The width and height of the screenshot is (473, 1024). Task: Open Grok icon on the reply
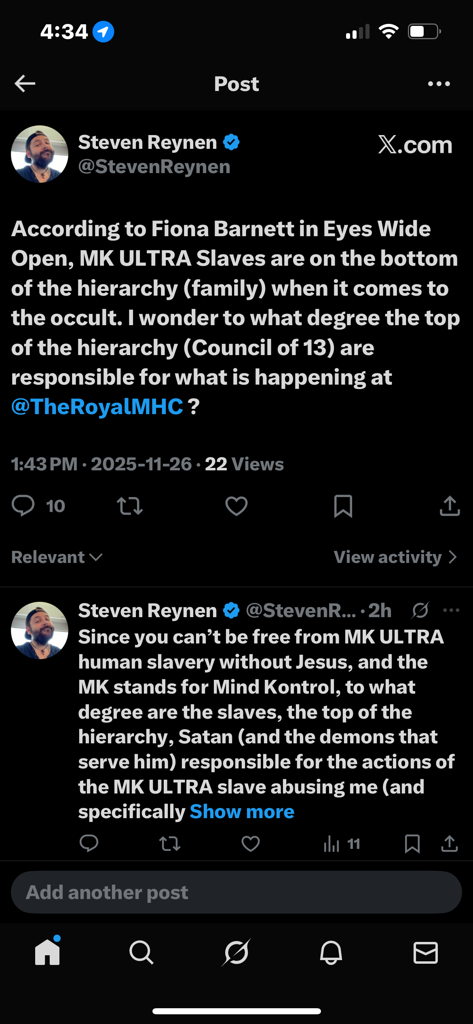pyautogui.click(x=420, y=610)
